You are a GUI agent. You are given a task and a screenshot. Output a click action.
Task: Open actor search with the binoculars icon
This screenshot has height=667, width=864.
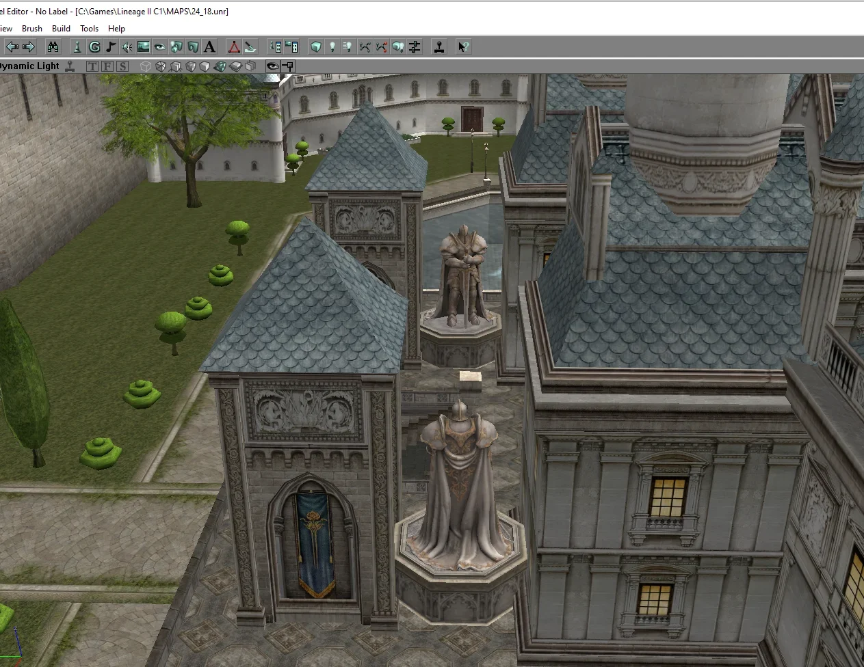click(53, 46)
